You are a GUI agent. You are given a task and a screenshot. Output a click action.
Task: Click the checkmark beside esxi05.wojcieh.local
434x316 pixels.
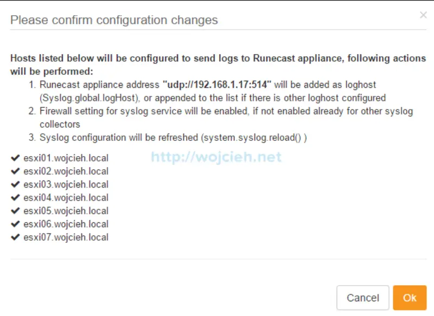[x=15, y=211]
